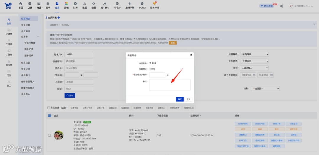The image size is (319, 155).
Task: Open 营销 in the top navigation
Action: tap(66, 5)
